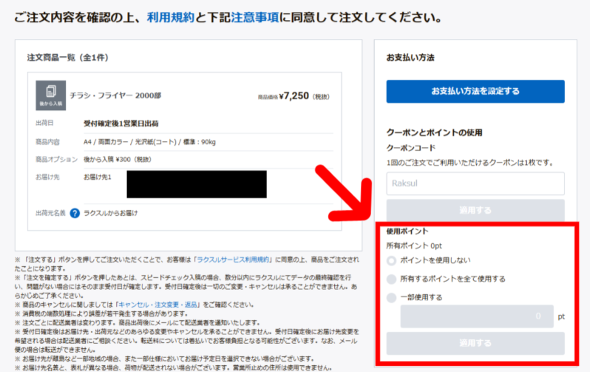This screenshot has width=590, height=372.
Task: Click 適用する button below coupon code field
Action: (x=475, y=210)
